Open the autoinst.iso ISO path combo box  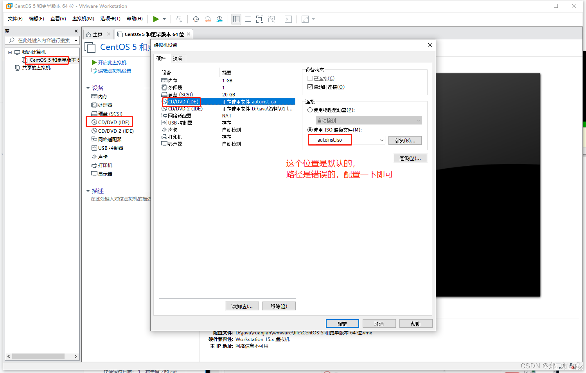click(x=351, y=140)
